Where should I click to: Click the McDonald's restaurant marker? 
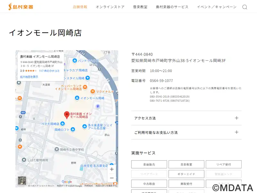click(x=93, y=91)
